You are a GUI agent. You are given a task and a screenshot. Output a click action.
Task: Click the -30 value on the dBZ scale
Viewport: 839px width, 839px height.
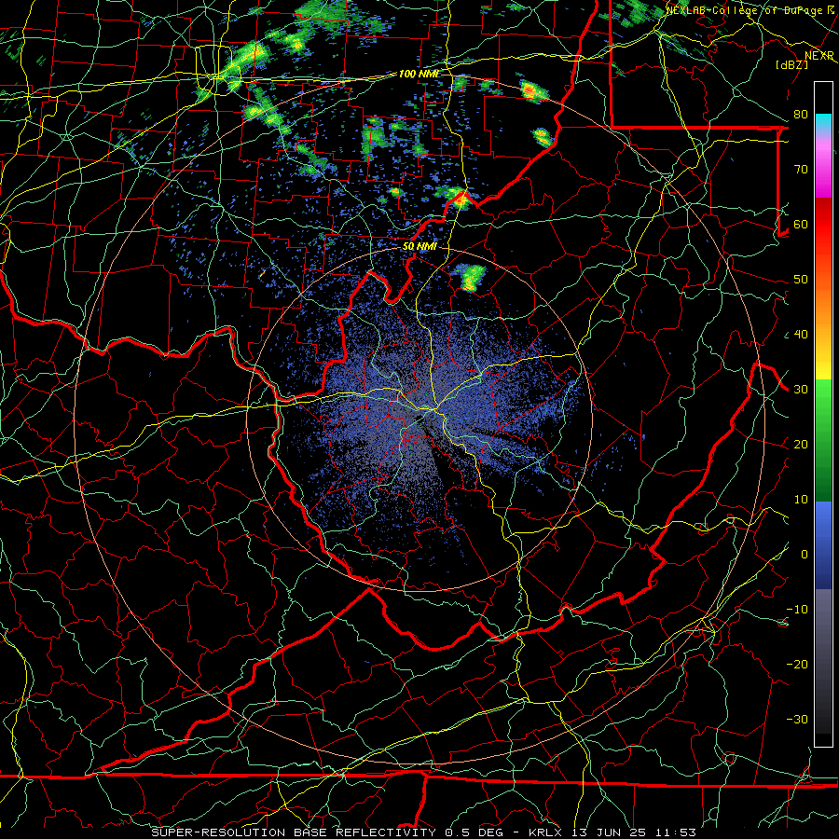click(x=797, y=720)
